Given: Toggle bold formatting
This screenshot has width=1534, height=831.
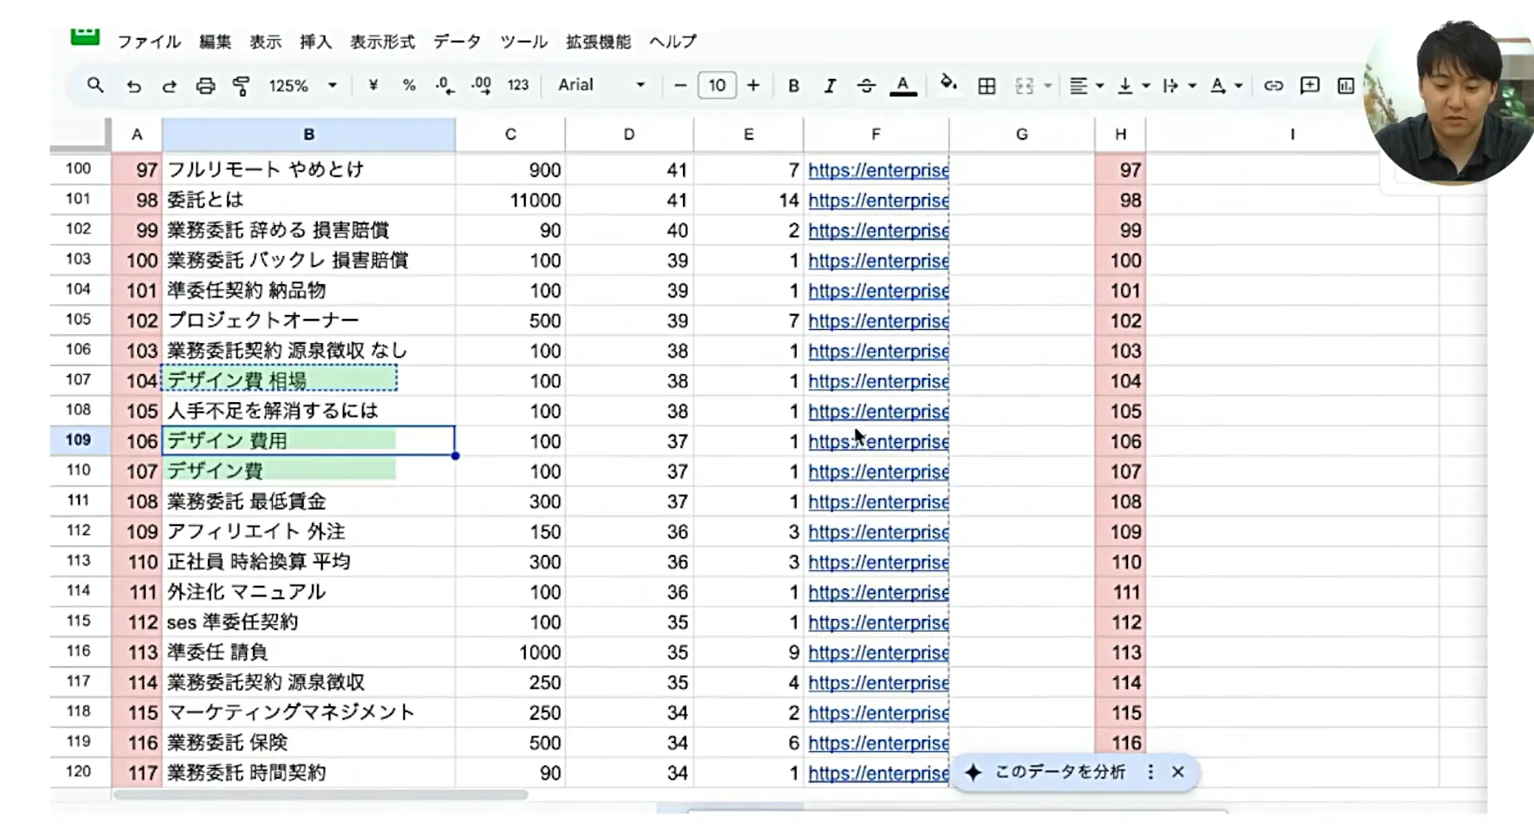Looking at the screenshot, I should pos(794,86).
